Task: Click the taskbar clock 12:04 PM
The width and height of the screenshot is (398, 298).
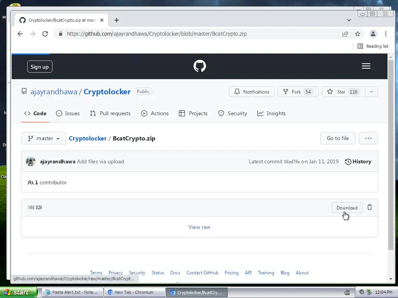Action: coord(384,293)
